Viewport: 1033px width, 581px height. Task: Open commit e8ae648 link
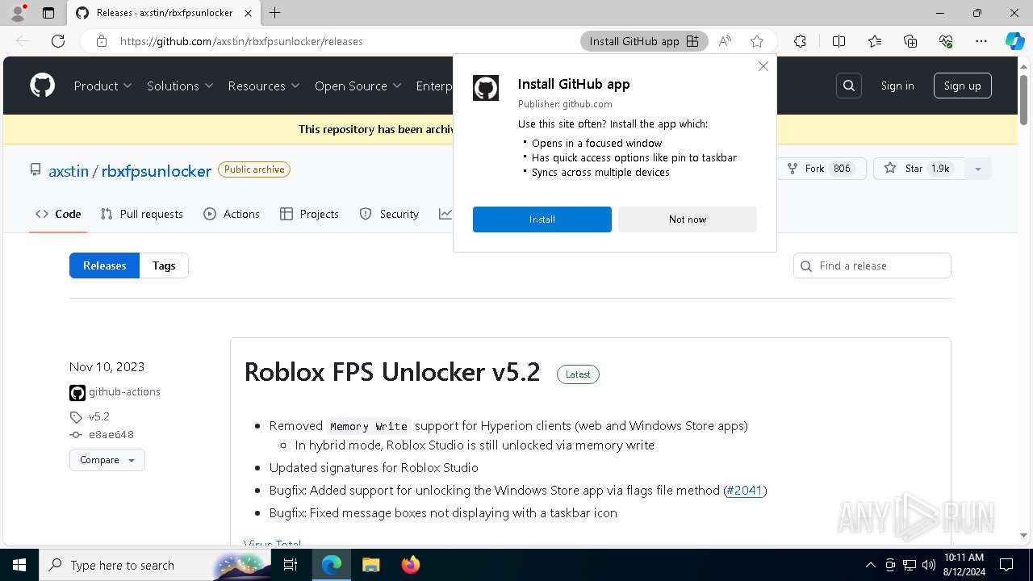111,435
